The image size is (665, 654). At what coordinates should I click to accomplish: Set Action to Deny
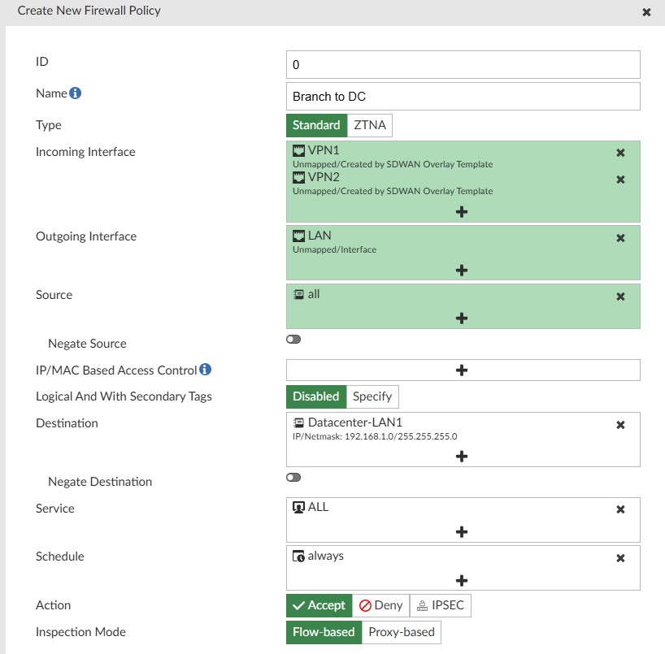(380, 604)
